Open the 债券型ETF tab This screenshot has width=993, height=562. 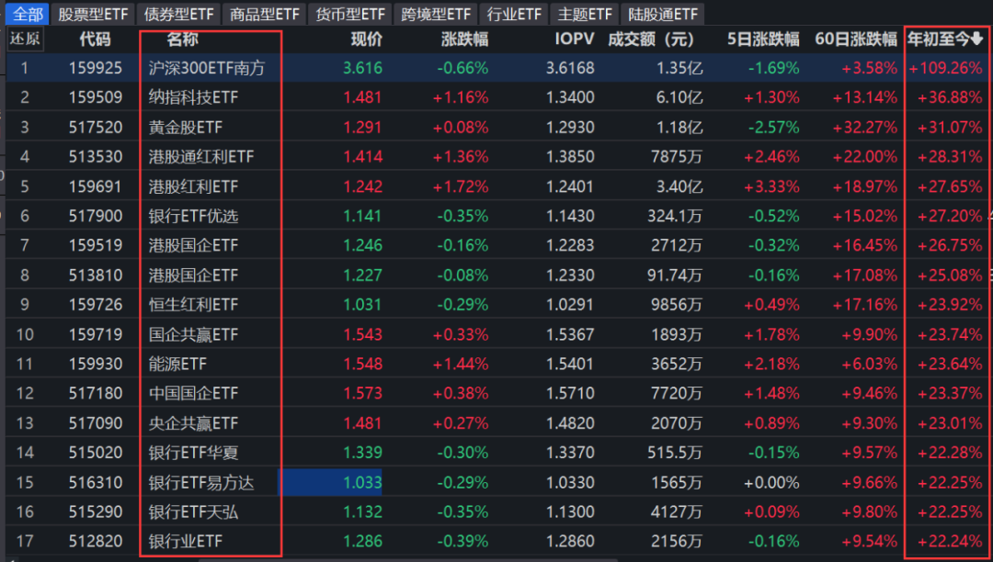coord(180,14)
